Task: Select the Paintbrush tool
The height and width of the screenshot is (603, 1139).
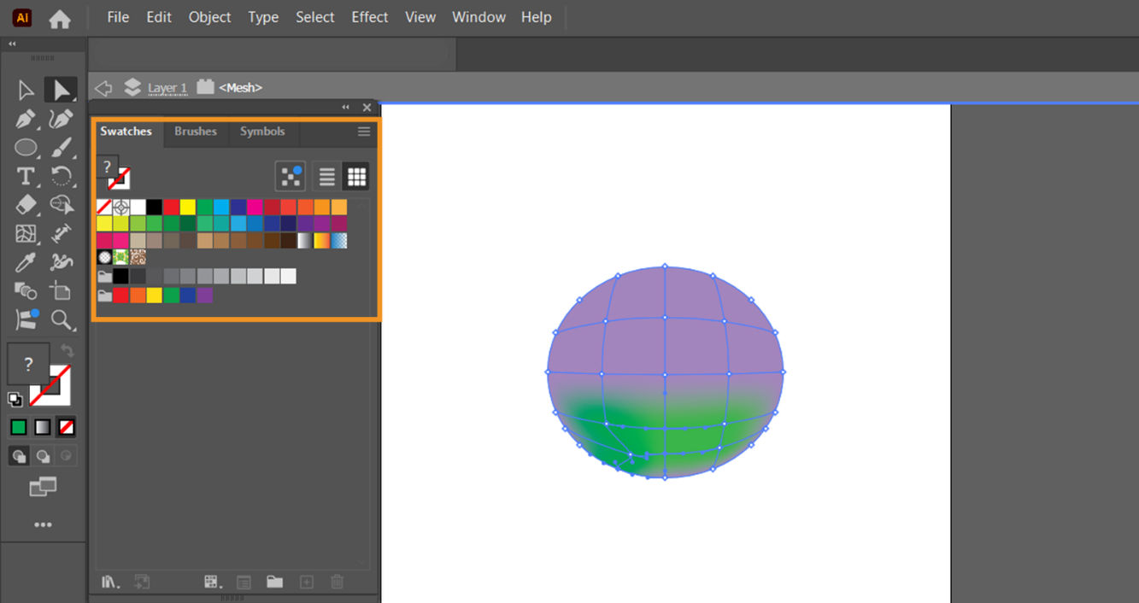Action: coord(62,148)
